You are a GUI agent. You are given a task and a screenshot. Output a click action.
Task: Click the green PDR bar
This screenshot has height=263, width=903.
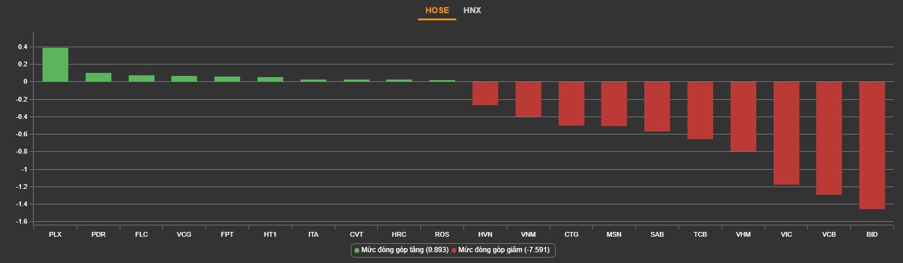pyautogui.click(x=98, y=77)
